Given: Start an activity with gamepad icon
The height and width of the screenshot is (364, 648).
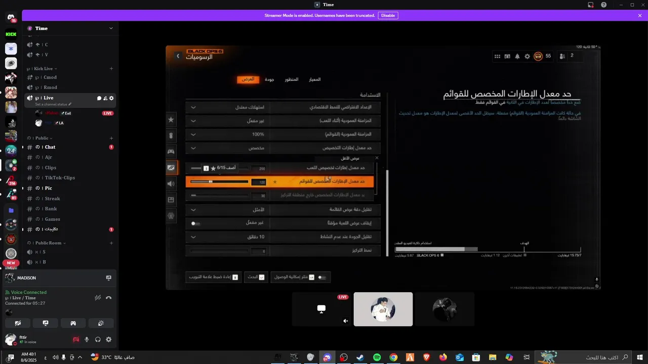Looking at the screenshot, I should [73, 323].
